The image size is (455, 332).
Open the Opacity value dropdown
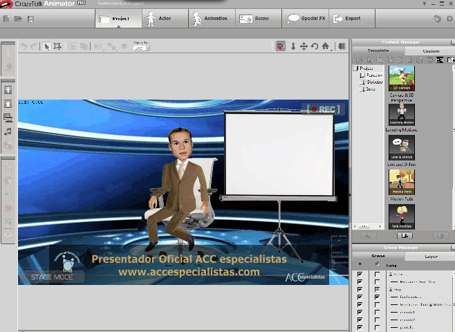[x=148, y=48]
